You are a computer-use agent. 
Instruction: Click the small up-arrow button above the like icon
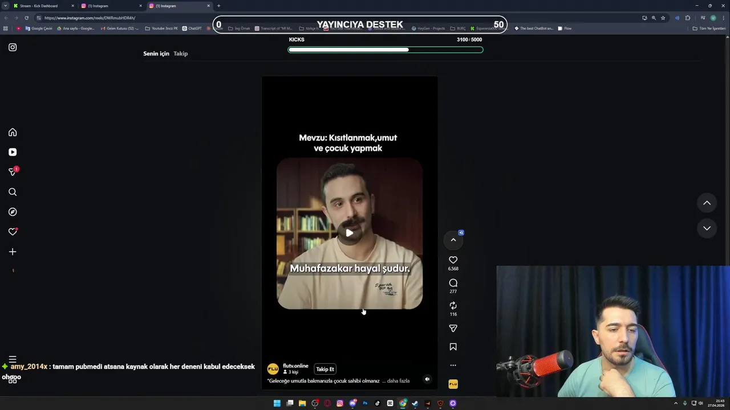[453, 240]
